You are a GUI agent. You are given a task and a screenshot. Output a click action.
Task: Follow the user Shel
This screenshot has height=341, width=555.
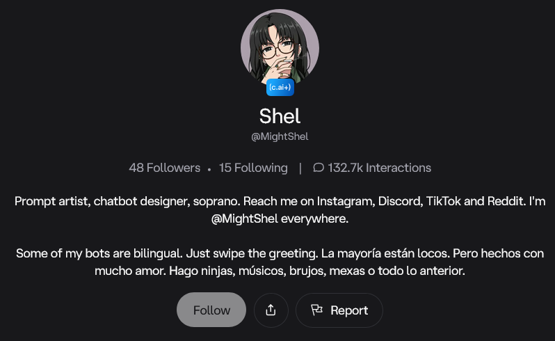211,310
